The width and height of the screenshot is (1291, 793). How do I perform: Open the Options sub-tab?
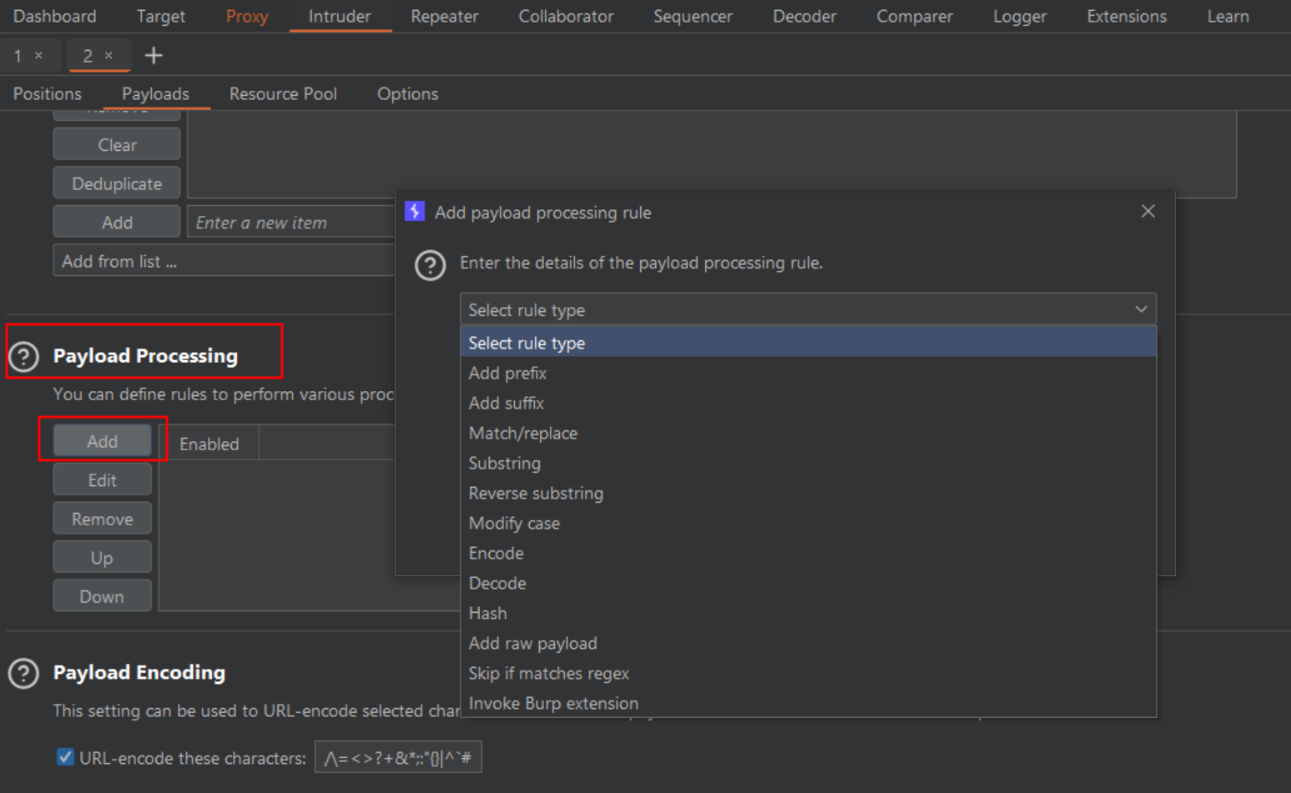click(x=407, y=94)
